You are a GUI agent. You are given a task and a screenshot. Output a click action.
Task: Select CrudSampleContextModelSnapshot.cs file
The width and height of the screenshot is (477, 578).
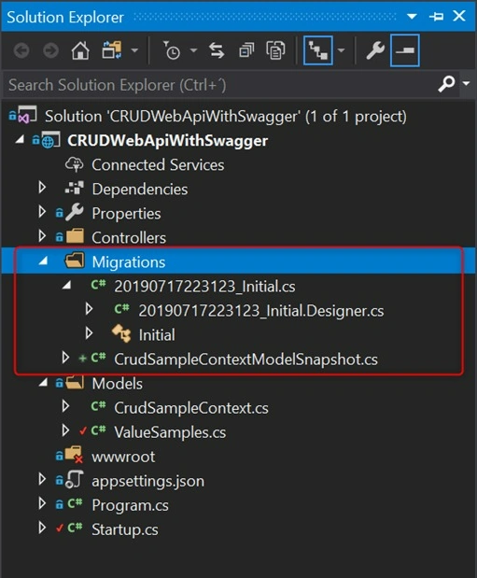(x=246, y=359)
